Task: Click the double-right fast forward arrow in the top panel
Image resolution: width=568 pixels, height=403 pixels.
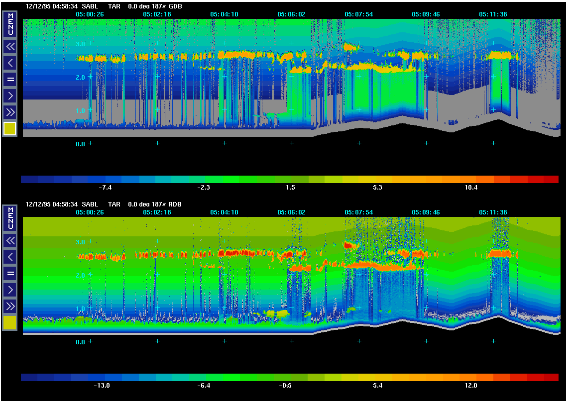Action: [10, 112]
